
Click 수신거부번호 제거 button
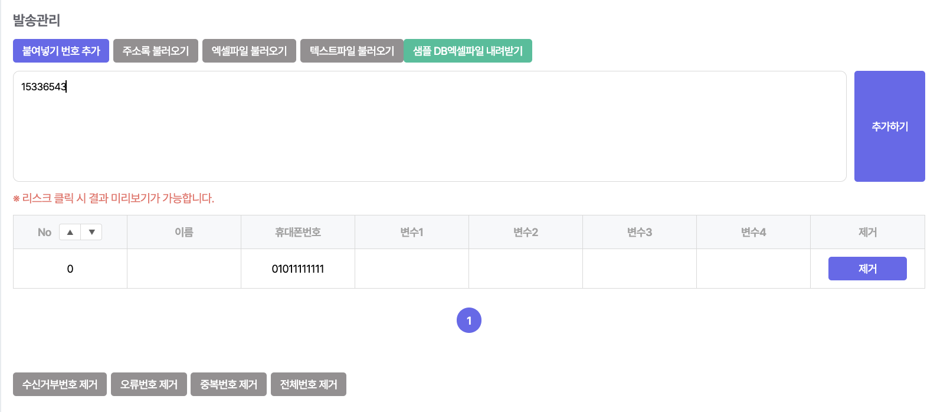tap(60, 384)
